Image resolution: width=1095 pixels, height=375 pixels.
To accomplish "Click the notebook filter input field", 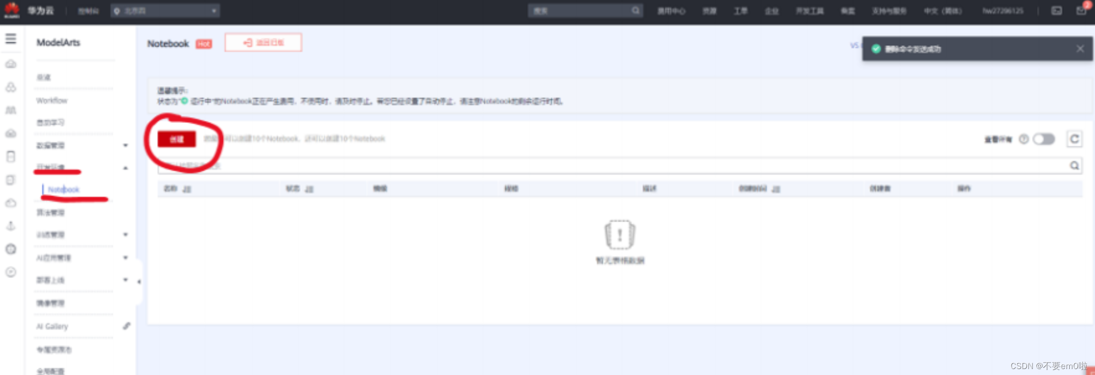I will 619,166.
